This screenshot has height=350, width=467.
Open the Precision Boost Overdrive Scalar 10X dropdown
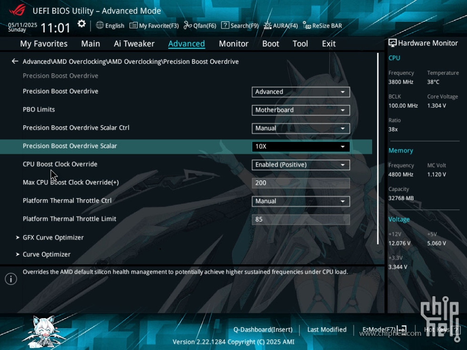point(301,147)
